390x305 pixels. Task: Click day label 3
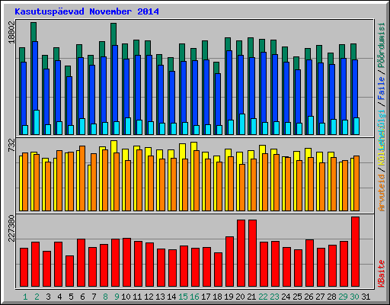48,297
